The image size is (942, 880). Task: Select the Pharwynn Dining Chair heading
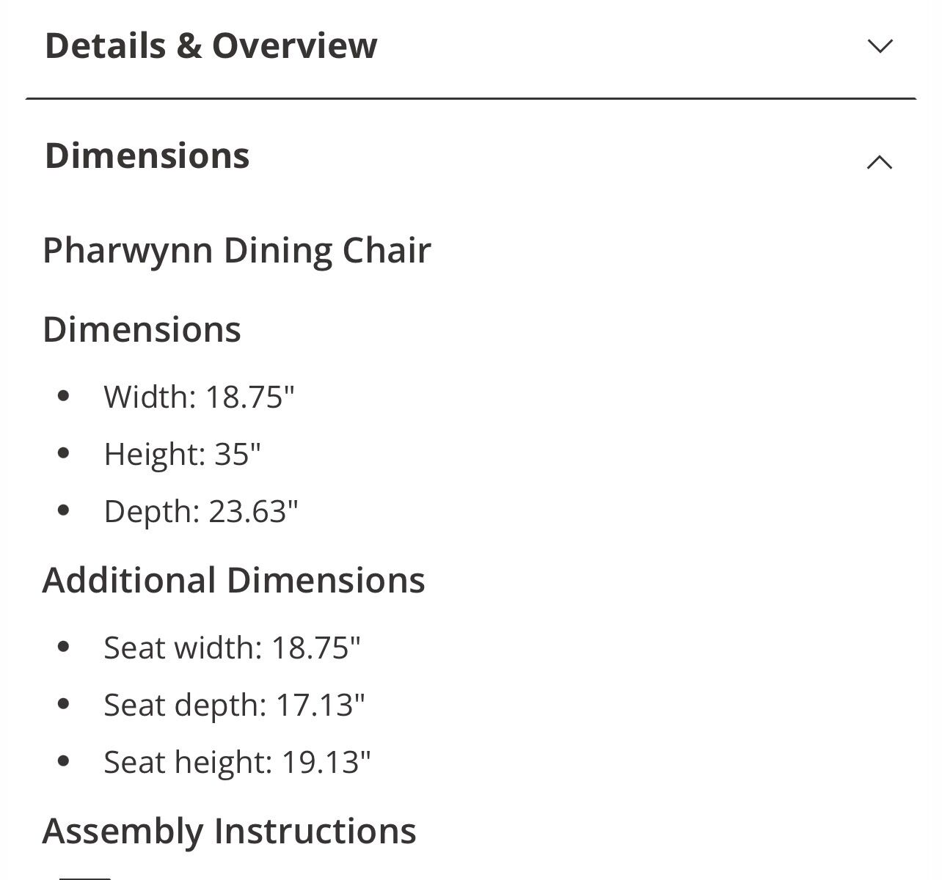tap(237, 250)
